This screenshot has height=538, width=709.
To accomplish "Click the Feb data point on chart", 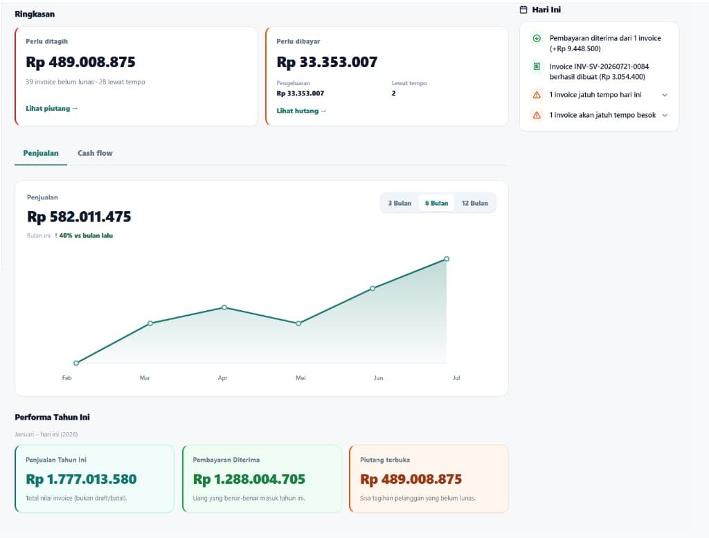I will pyautogui.click(x=76, y=363).
